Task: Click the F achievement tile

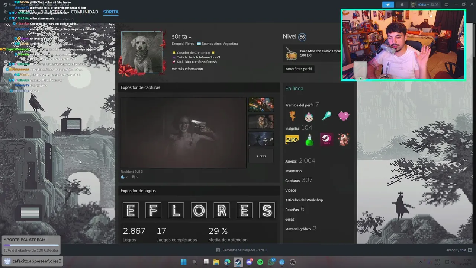Action: (x=153, y=210)
